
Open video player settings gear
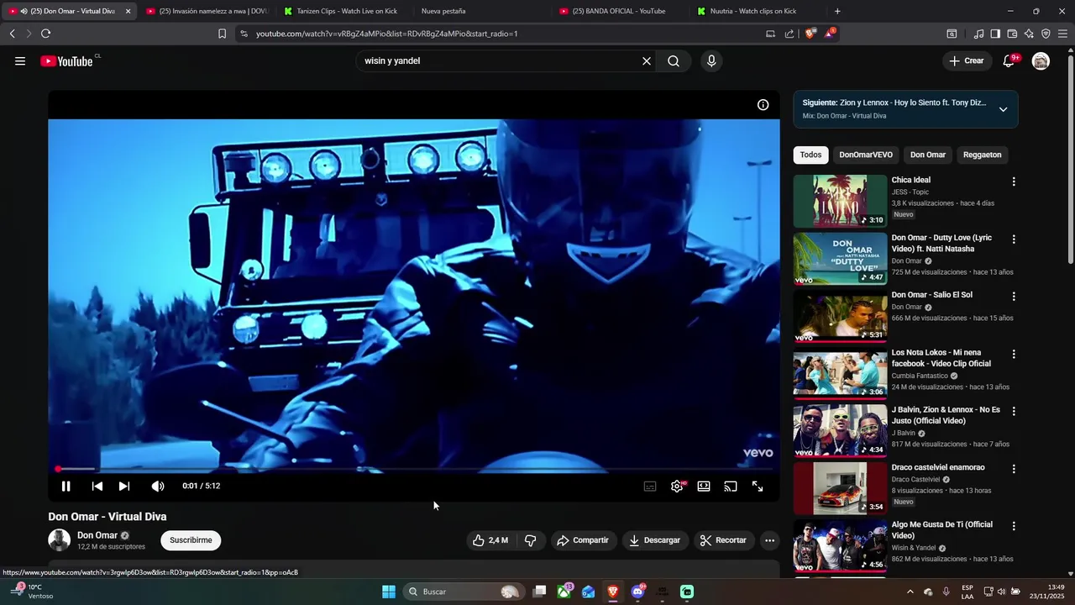point(677,486)
